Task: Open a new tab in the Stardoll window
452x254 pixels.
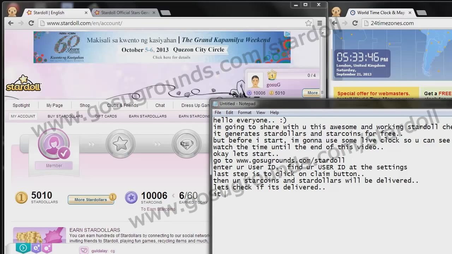Action: point(165,13)
